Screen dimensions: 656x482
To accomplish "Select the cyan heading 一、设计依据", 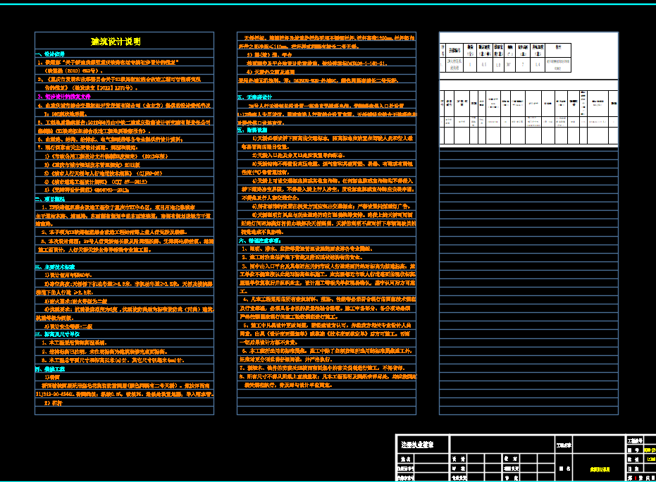I will pos(50,54).
